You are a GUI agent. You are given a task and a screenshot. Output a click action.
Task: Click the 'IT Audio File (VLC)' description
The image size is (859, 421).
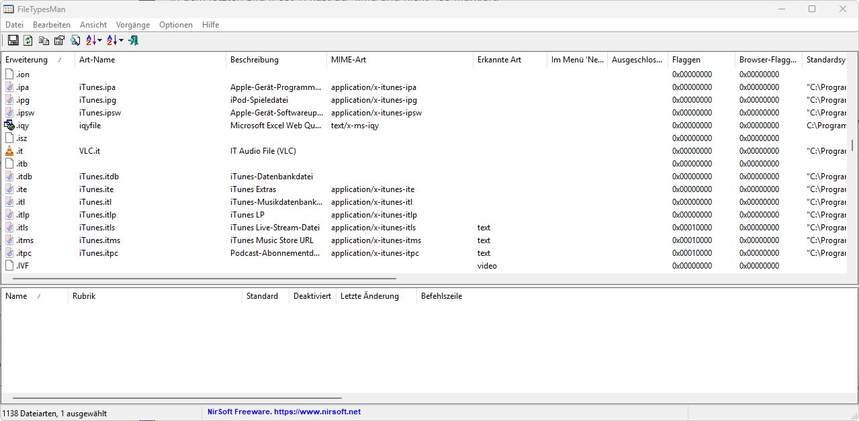coord(263,151)
